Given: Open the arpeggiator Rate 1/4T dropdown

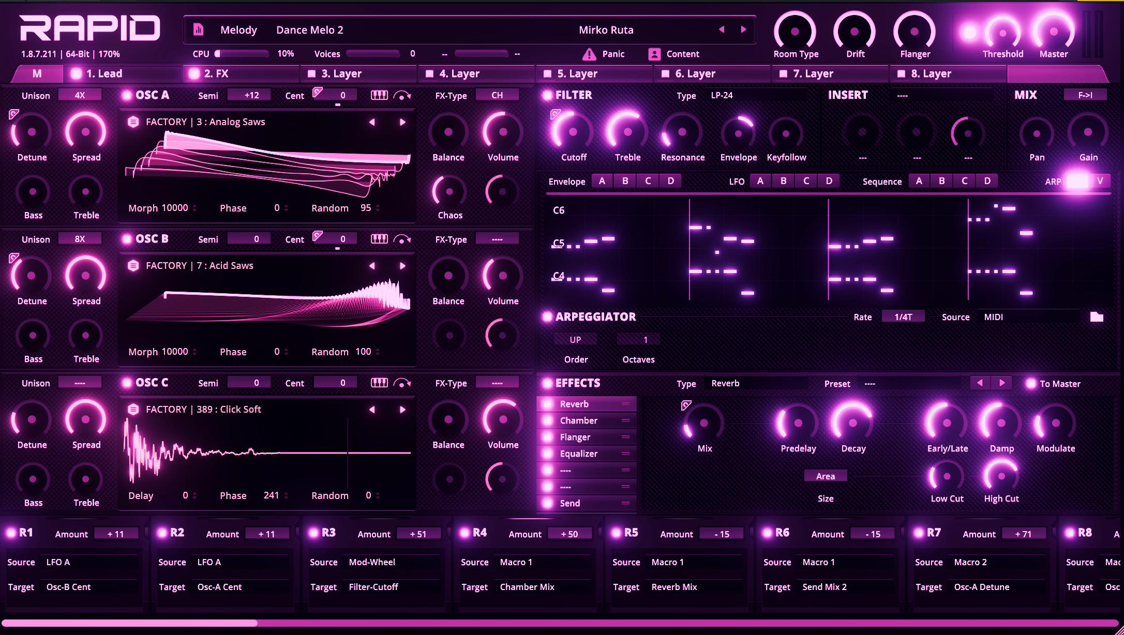Looking at the screenshot, I should coord(903,317).
